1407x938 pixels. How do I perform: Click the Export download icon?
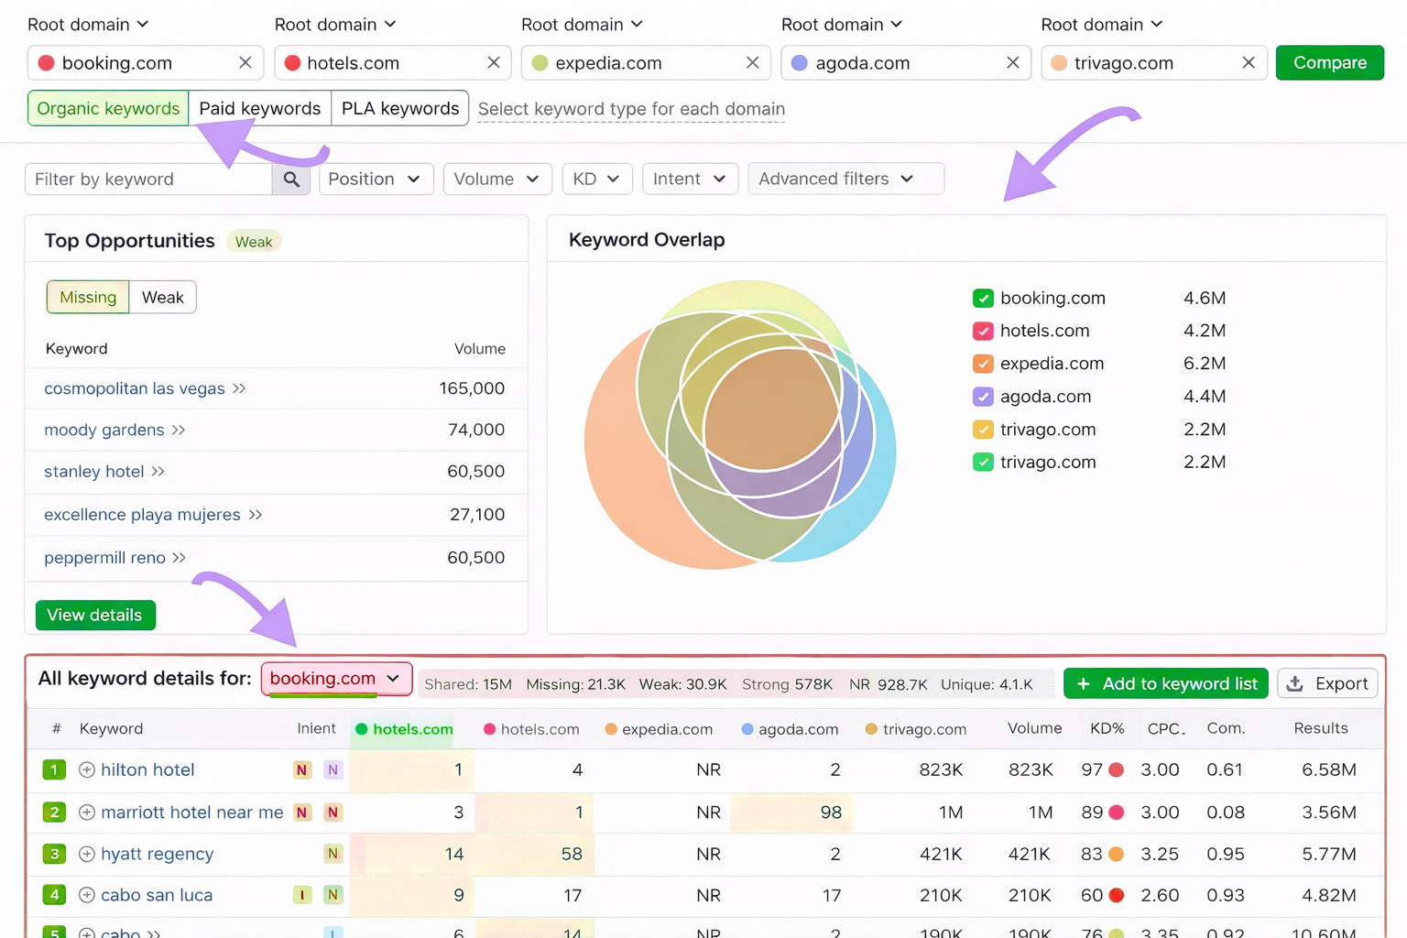point(1295,683)
